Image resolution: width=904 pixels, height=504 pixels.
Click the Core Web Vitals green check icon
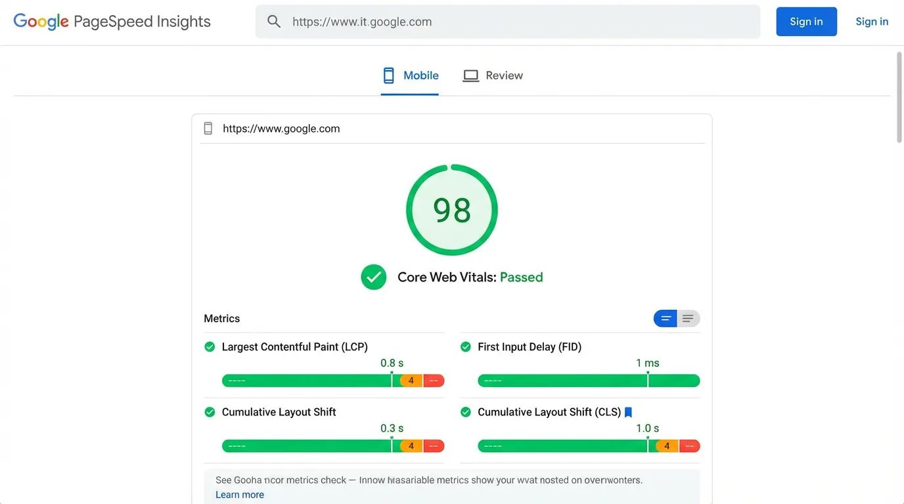(x=373, y=276)
